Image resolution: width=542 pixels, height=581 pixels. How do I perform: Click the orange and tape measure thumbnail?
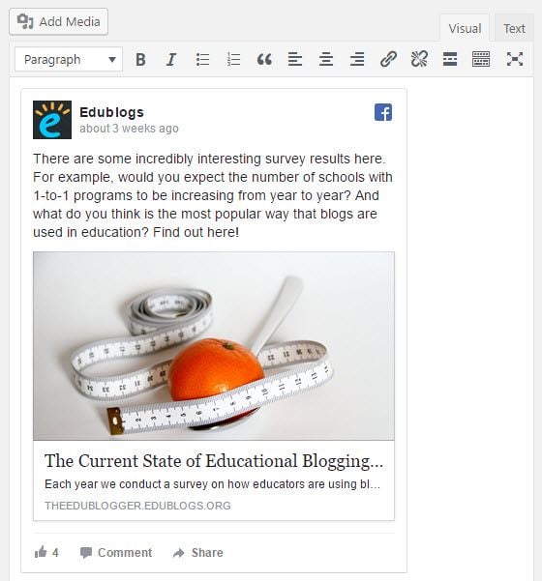click(x=214, y=346)
